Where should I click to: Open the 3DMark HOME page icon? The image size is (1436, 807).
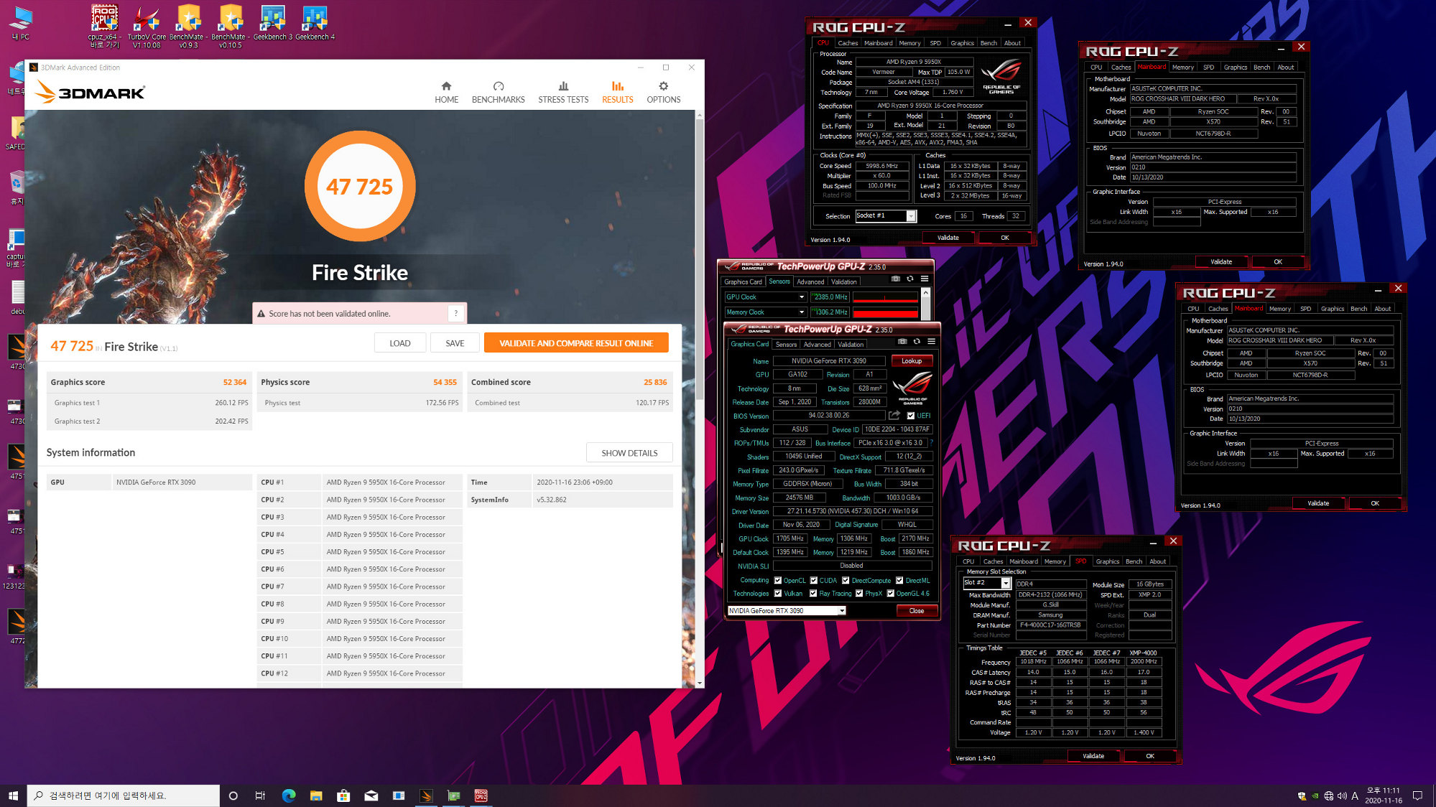(446, 86)
